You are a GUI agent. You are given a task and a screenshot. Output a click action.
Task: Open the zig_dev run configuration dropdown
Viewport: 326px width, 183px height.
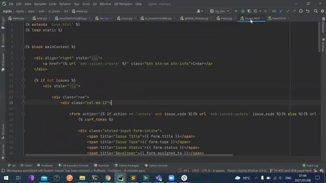(x=220, y=11)
